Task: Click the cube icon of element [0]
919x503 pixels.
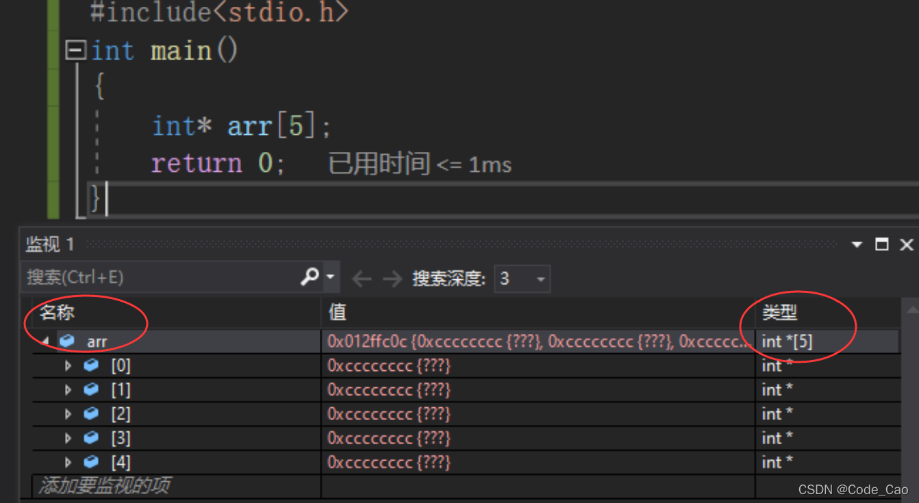Action: tap(91, 365)
